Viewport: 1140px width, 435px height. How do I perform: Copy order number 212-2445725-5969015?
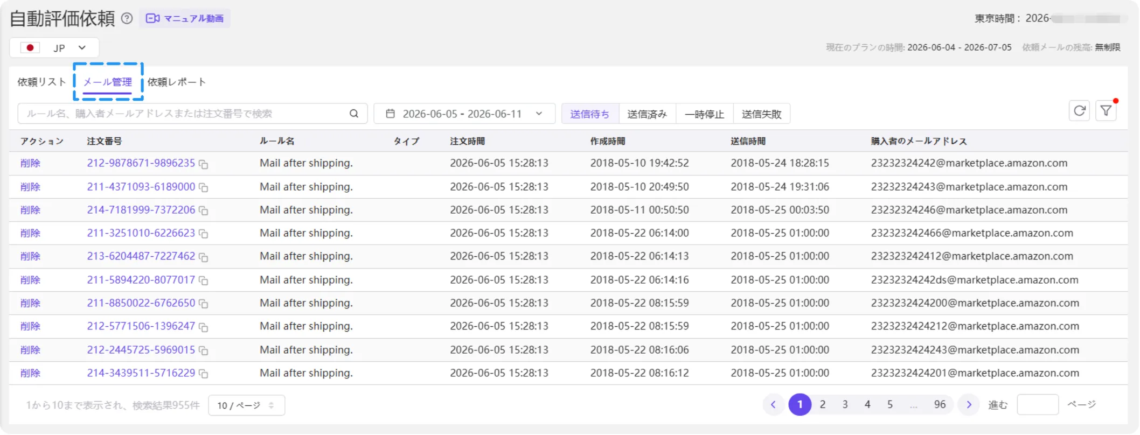pyautogui.click(x=204, y=350)
